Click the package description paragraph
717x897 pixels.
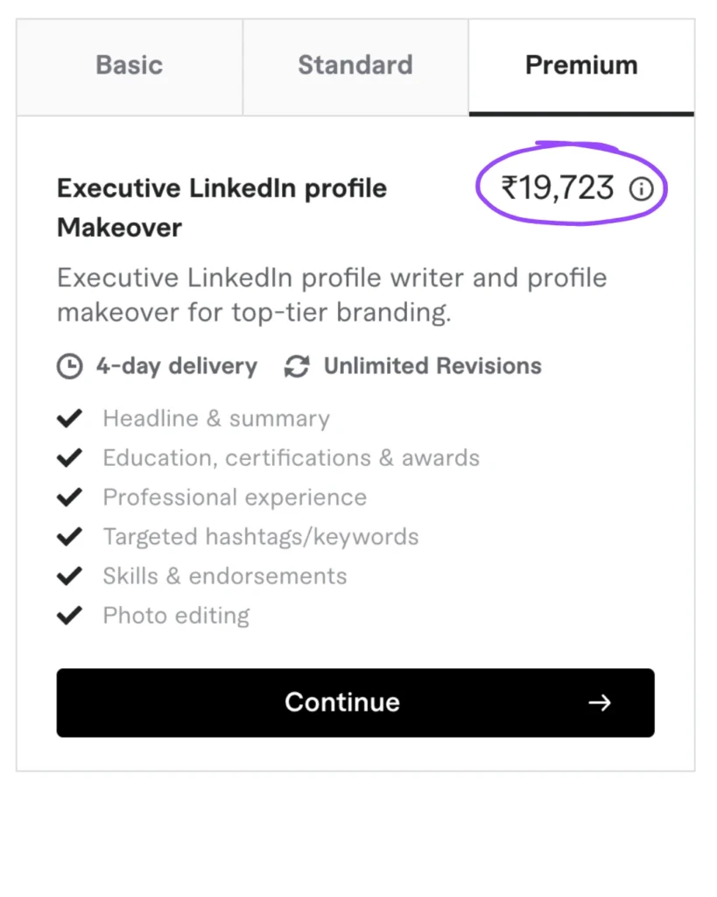pyautogui.click(x=332, y=295)
